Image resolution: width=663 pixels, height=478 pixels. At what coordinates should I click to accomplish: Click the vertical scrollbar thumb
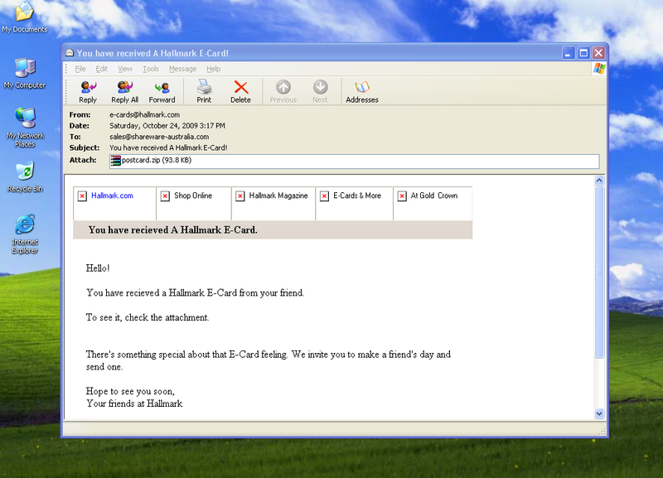tap(599, 273)
